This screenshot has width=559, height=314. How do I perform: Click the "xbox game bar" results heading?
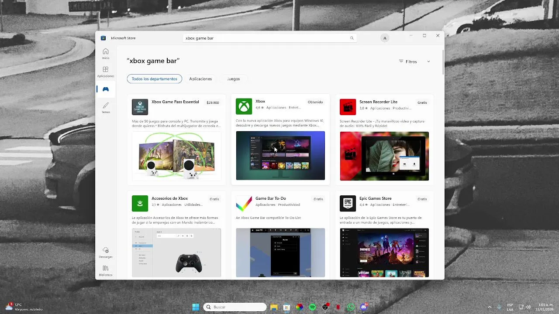coord(153,61)
